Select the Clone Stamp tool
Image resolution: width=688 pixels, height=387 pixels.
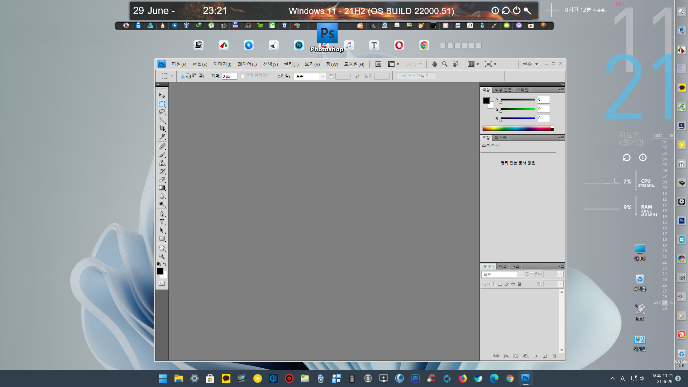point(162,163)
